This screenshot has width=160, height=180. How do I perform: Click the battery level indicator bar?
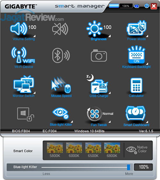(x=114, y=6)
